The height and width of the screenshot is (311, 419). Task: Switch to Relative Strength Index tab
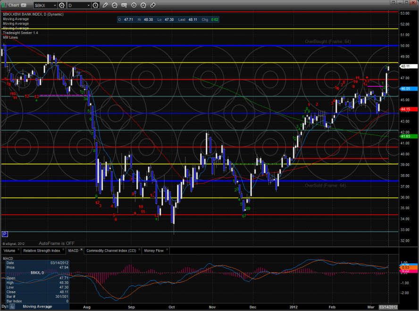[x=42, y=251]
